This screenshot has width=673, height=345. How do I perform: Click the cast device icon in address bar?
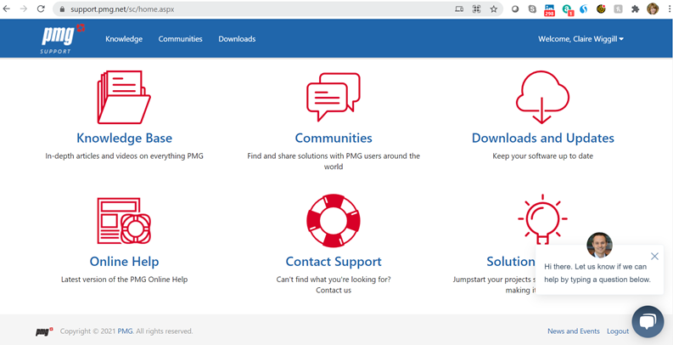[x=459, y=9]
